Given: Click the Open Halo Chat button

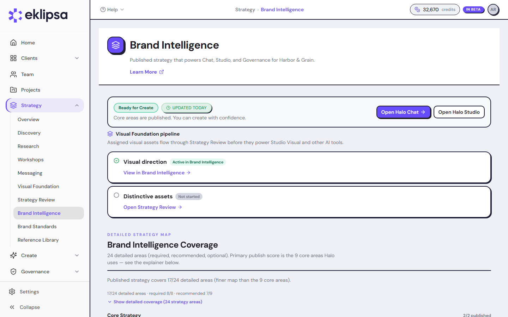Looking at the screenshot, I should (x=404, y=112).
